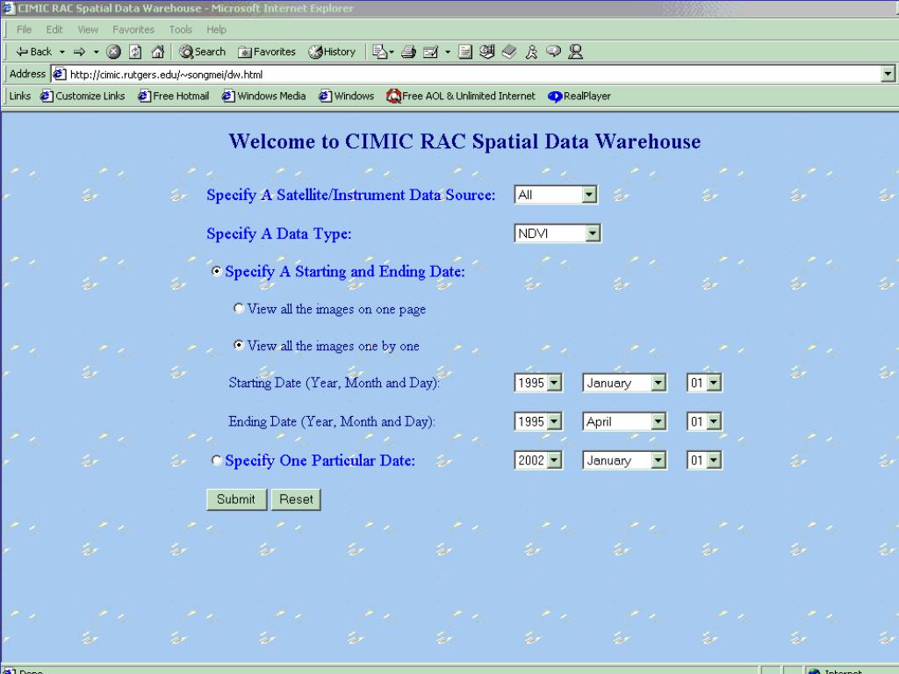Select Specify A Starting and Ending Date radio
899x674 pixels.
pos(216,271)
